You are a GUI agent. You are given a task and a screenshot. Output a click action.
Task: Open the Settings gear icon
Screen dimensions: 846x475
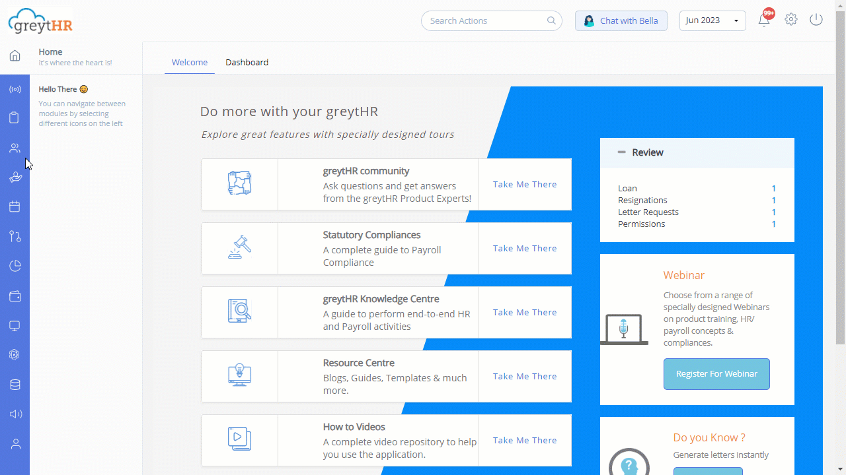[x=790, y=20]
